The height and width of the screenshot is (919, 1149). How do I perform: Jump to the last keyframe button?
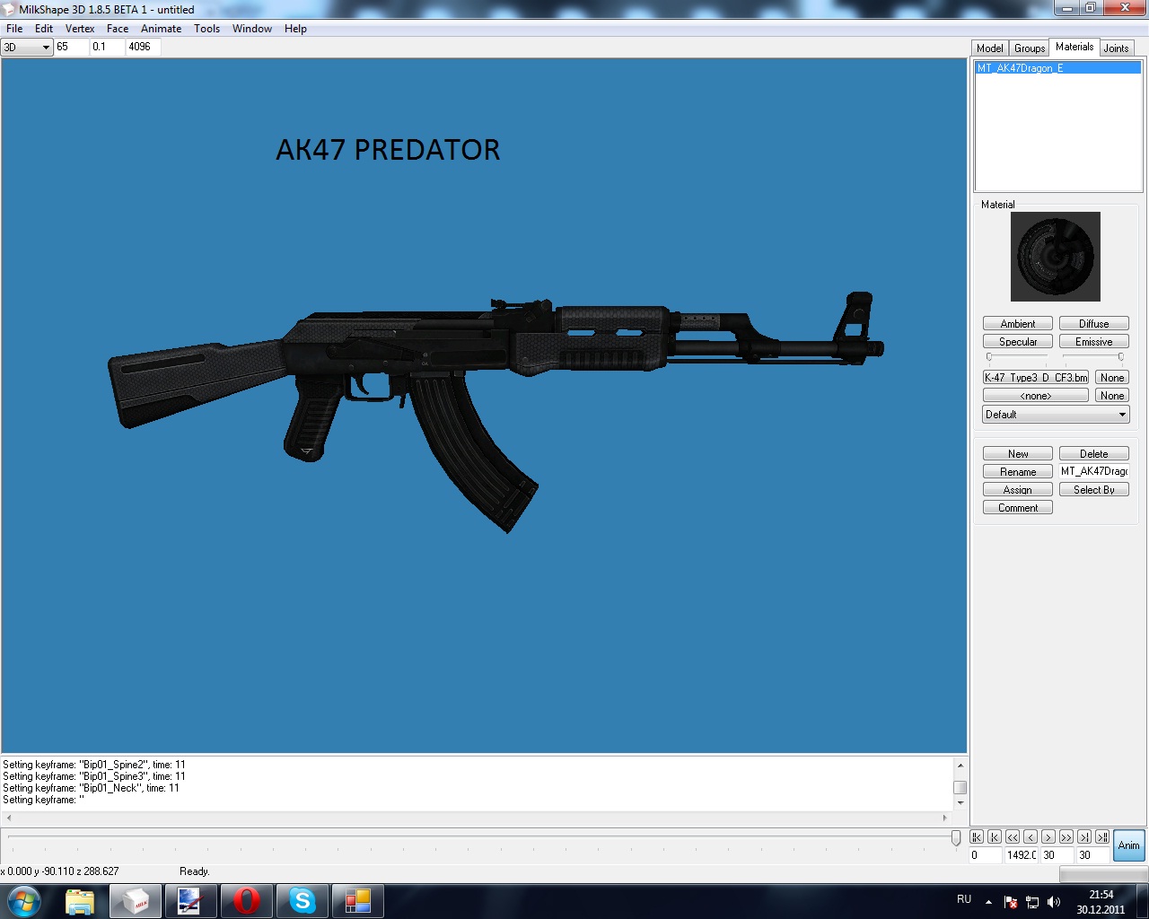[x=1102, y=836]
